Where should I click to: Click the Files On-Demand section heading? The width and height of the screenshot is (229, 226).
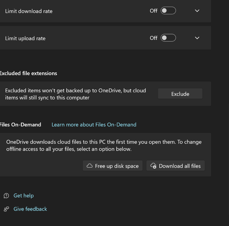pos(21,124)
